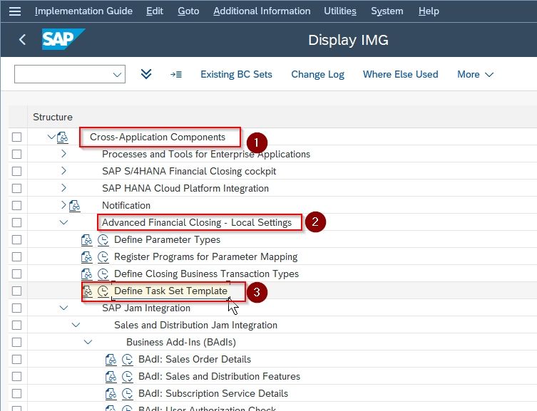This screenshot has height=411, width=537.
Task: Execute activity icon for Define Task Set Template
Action: [103, 291]
